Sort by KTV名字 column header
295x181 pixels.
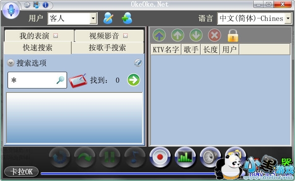click(166, 50)
